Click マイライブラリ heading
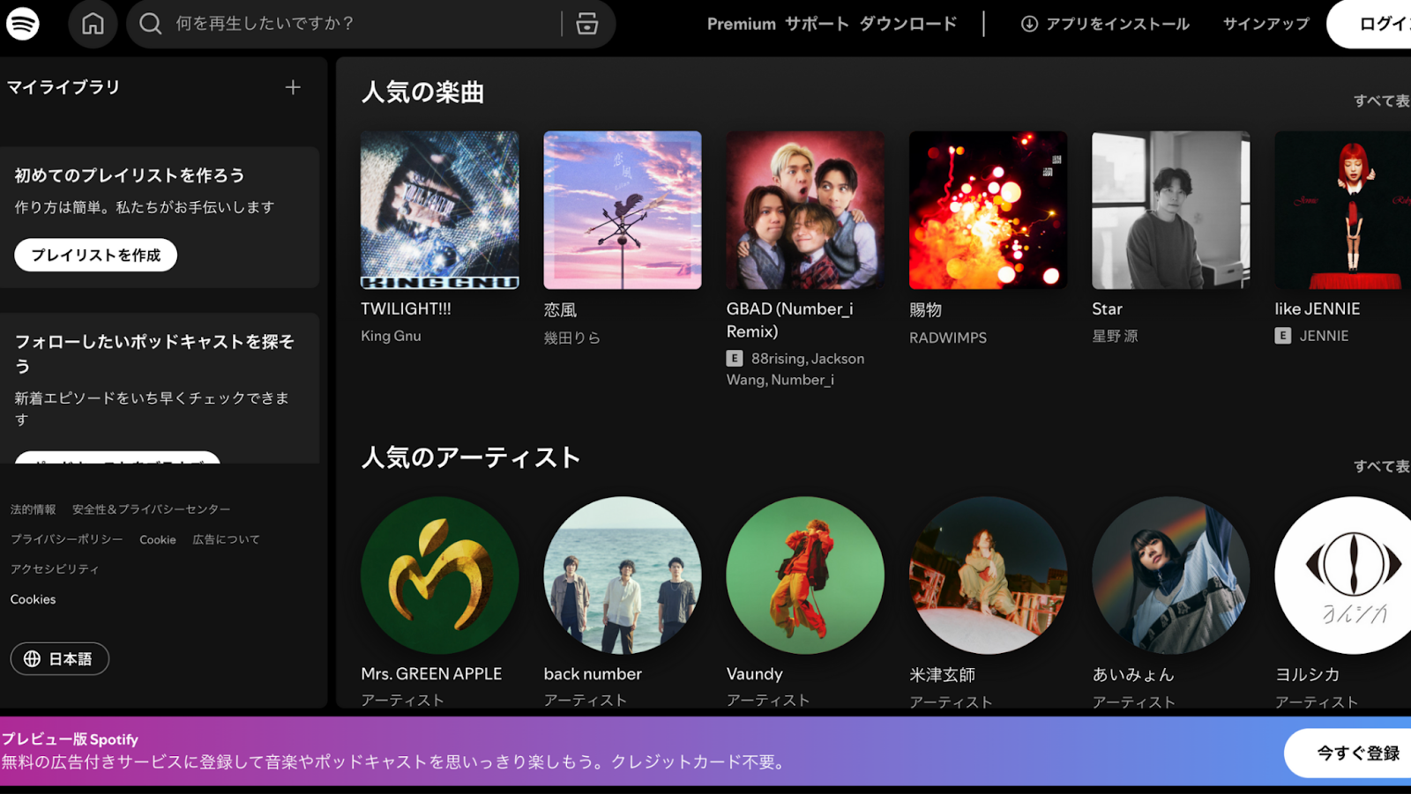This screenshot has height=794, width=1411. click(63, 87)
